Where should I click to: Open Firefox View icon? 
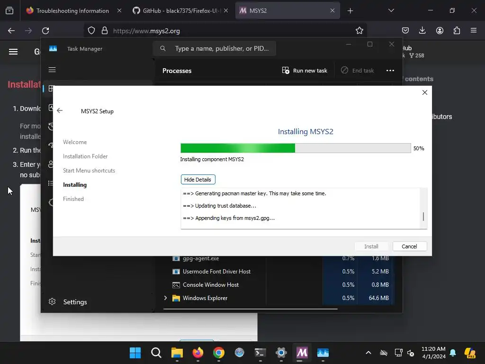pos(9,10)
